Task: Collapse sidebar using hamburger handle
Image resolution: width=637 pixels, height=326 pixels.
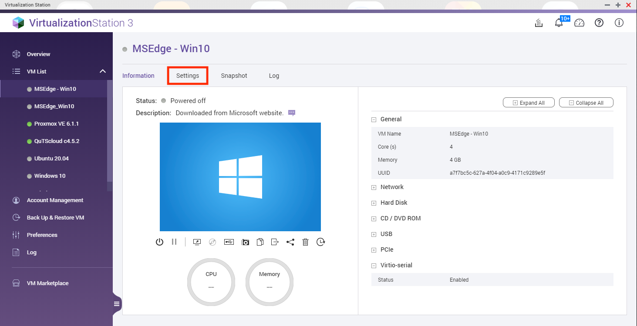Action: coord(117,304)
